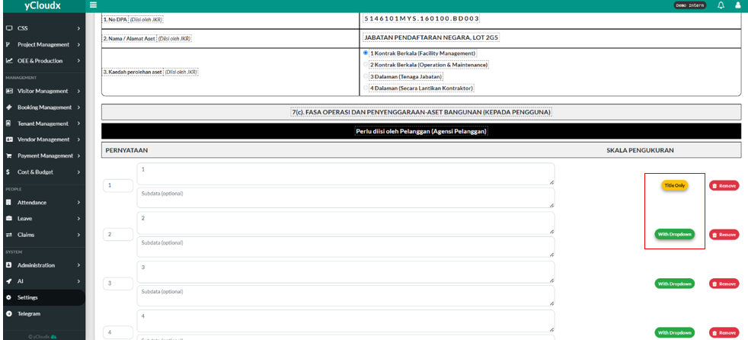This screenshot has height=340, width=748.
Task: Expand Payment Management submenu chevron
Action: (78, 156)
